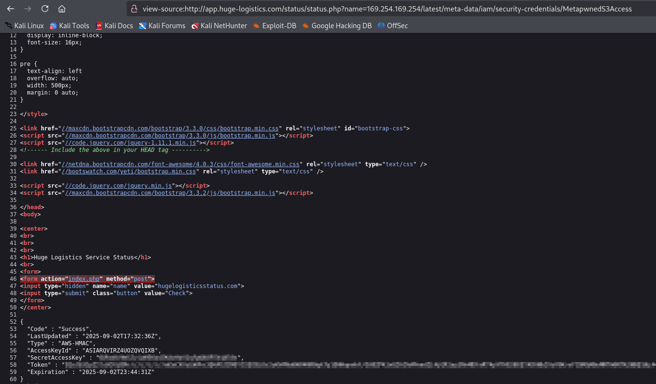This screenshot has width=656, height=384.
Task: Open the Kali Forums bookmark
Action: click(162, 26)
